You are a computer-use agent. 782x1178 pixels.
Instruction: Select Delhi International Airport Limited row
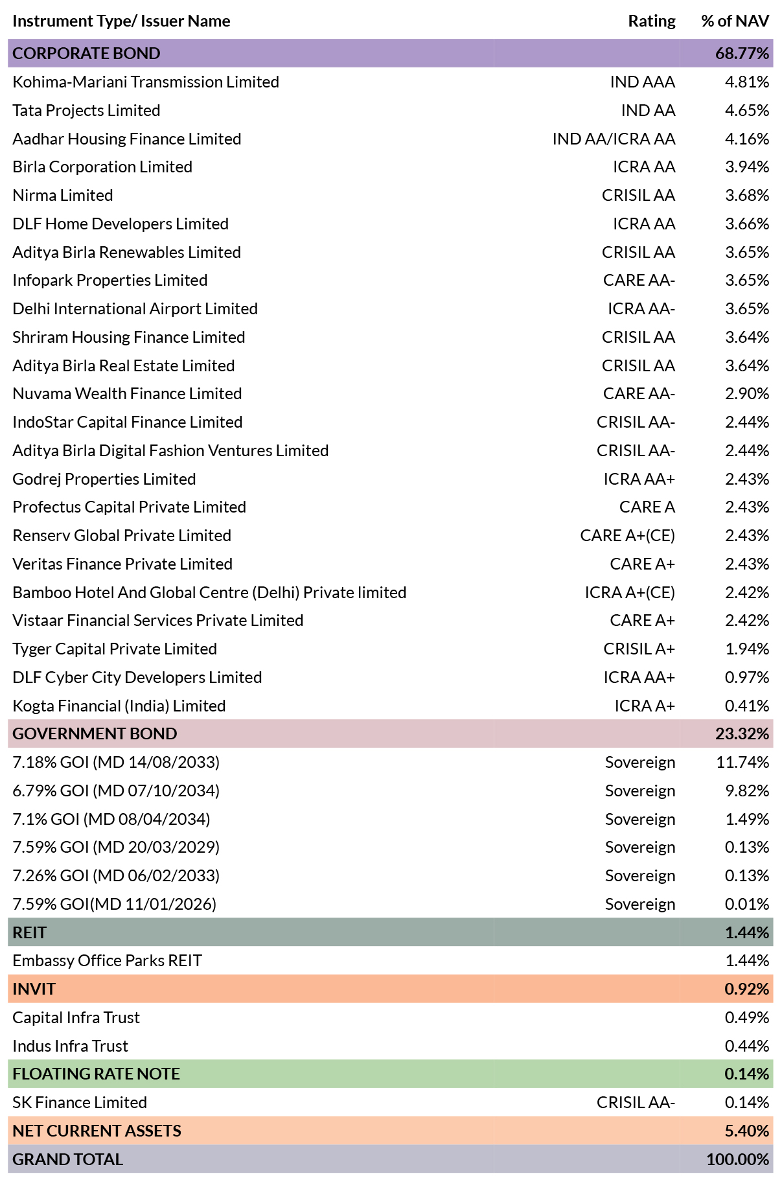390,308
